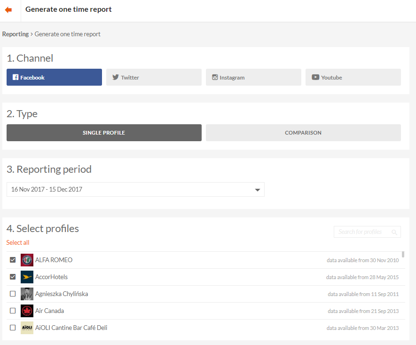The image size is (416, 345).
Task: Click the Select all link
Action: pyautogui.click(x=18, y=242)
